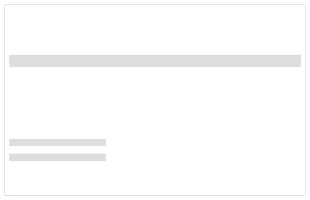Click the middle of the lower short bar

pyautogui.click(x=57, y=157)
